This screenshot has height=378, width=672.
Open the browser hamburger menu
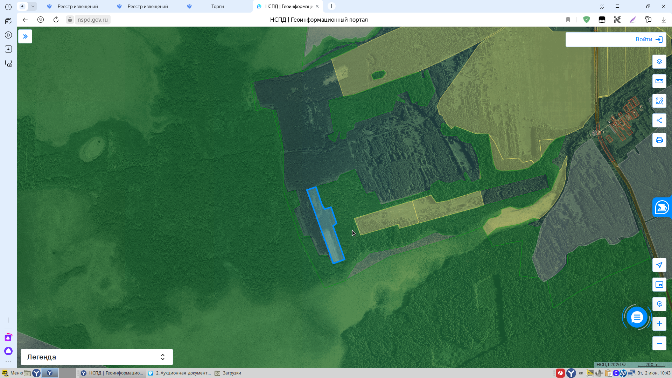point(617,6)
